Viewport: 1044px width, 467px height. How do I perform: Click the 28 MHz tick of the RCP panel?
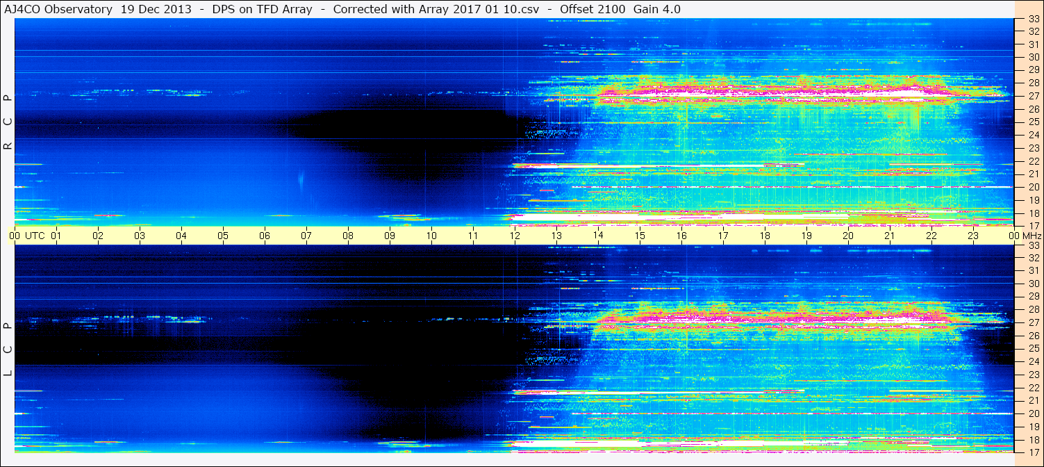[1033, 83]
